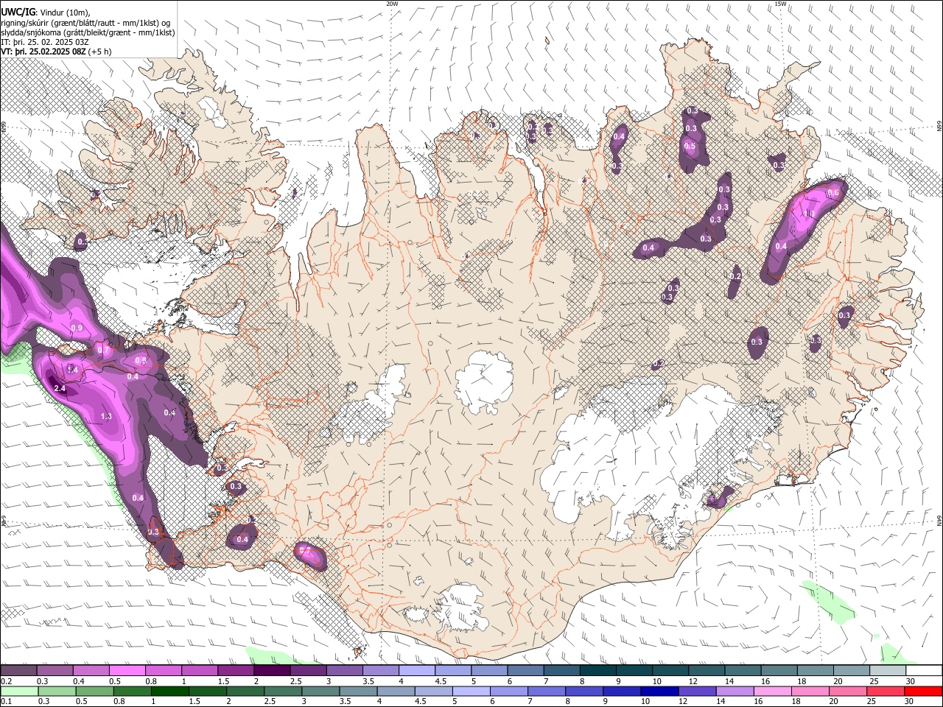The image size is (943, 707).
Task: Click the 0.6 snowfall value in the northeast
Action: 833,193
